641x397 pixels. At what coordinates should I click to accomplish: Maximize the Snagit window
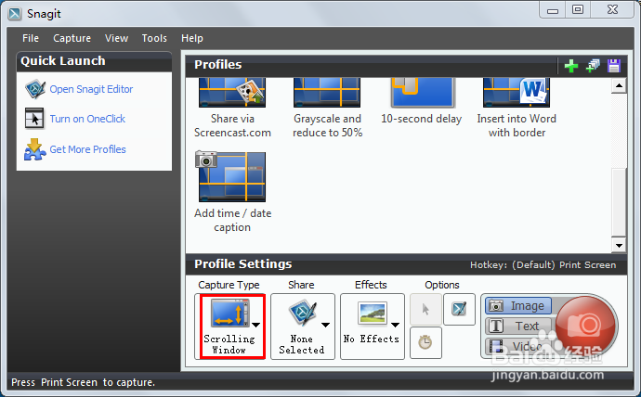click(578, 10)
